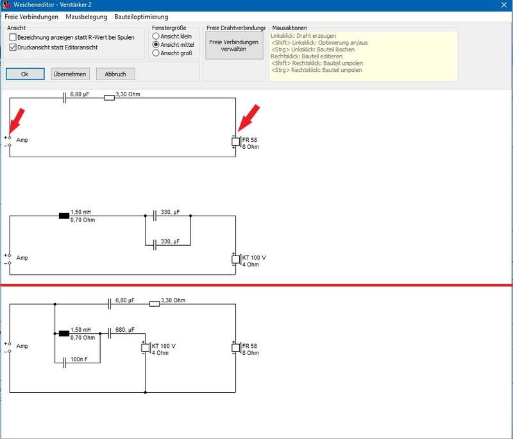Click the Übernehmen button
This screenshot has width=513, height=439.
tap(70, 74)
